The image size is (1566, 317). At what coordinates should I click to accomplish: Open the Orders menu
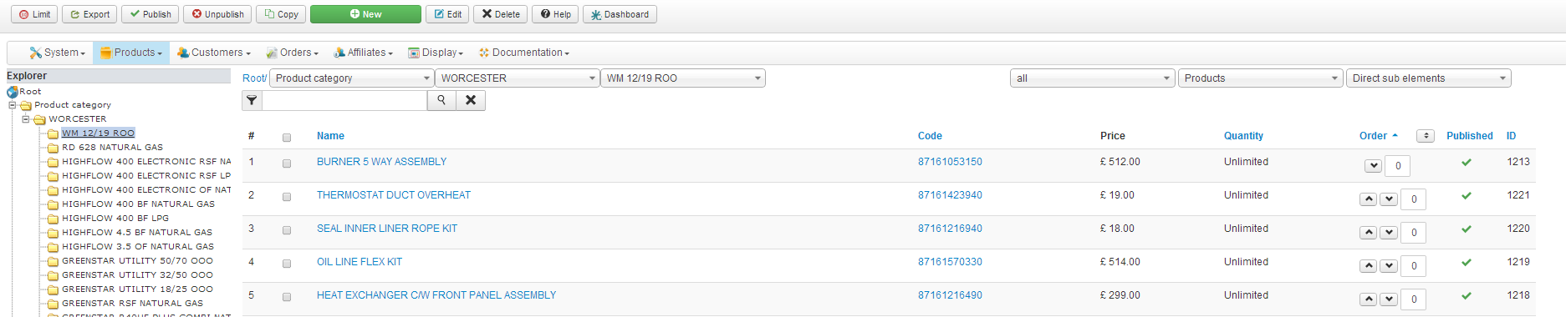tap(293, 53)
